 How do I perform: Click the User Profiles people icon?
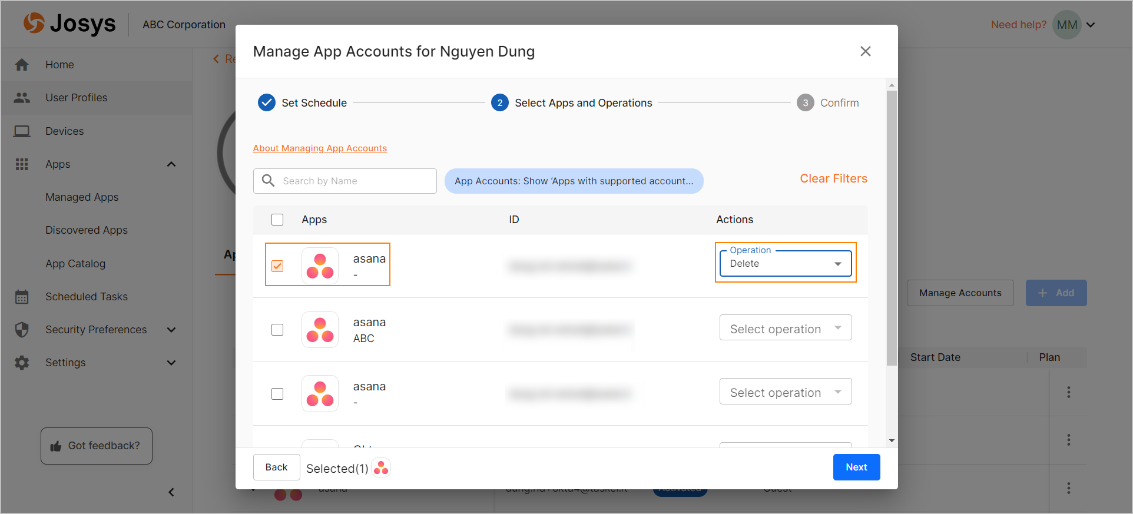[22, 98]
